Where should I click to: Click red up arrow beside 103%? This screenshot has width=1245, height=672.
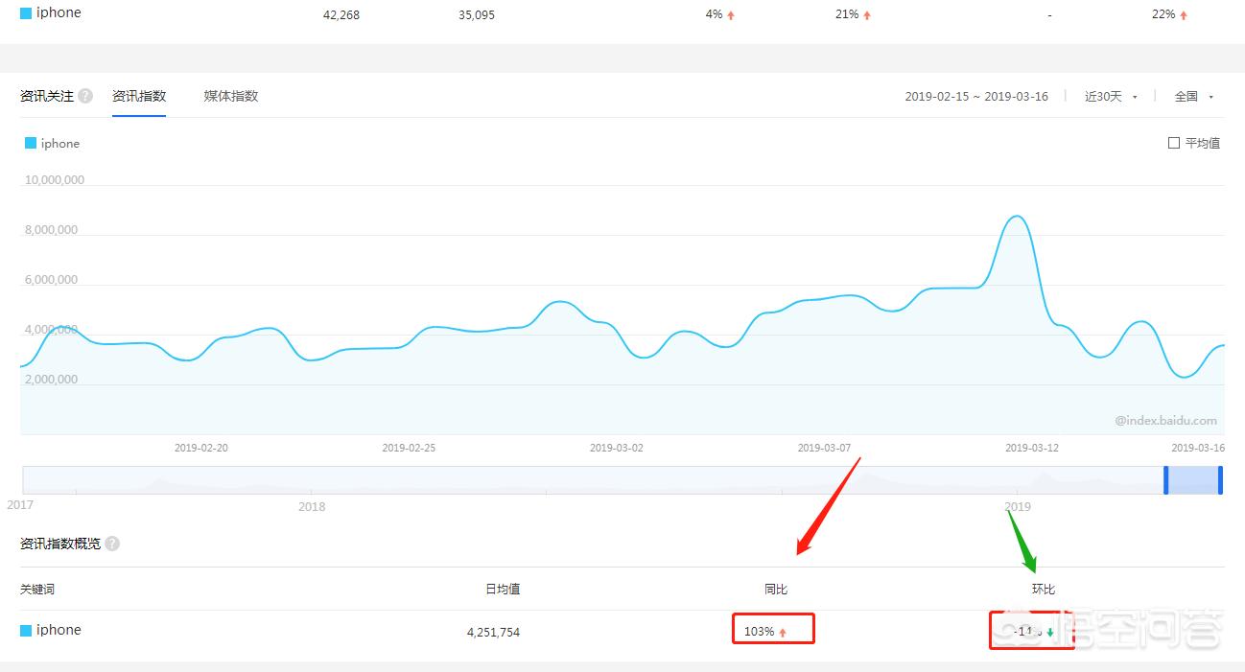coord(783,633)
